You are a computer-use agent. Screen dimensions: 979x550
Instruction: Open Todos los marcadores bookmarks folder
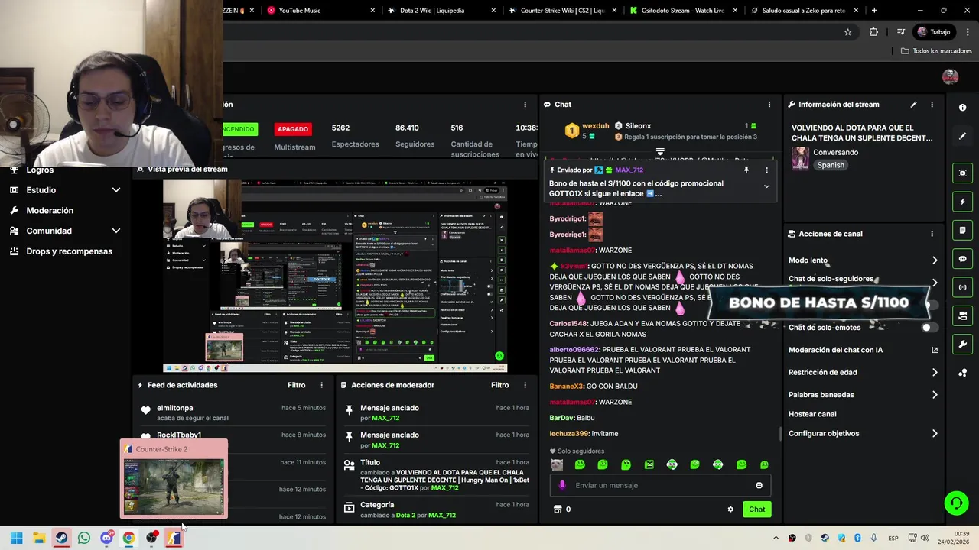pos(936,51)
